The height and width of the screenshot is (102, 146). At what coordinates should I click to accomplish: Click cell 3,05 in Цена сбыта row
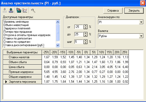click(x=102, y=67)
